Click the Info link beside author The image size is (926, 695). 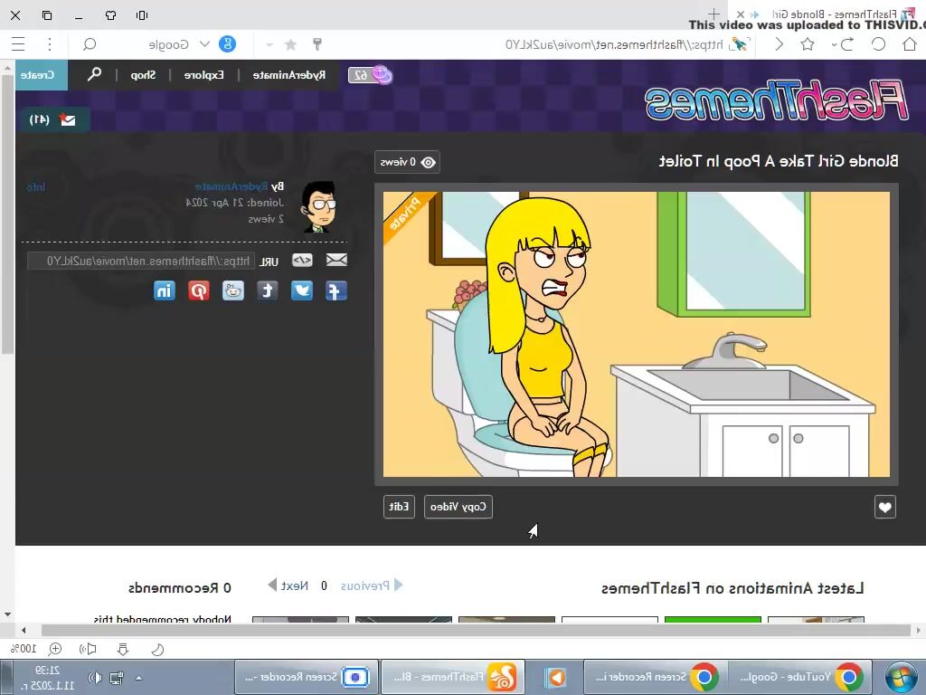(x=36, y=186)
